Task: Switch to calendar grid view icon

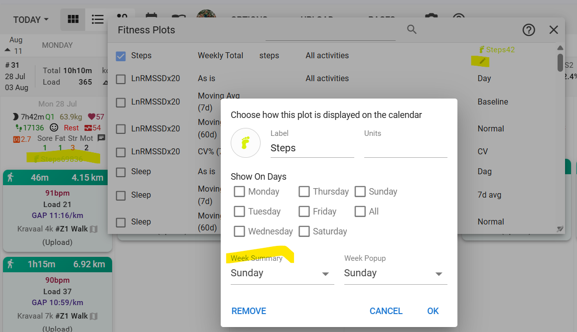Action: tap(73, 19)
